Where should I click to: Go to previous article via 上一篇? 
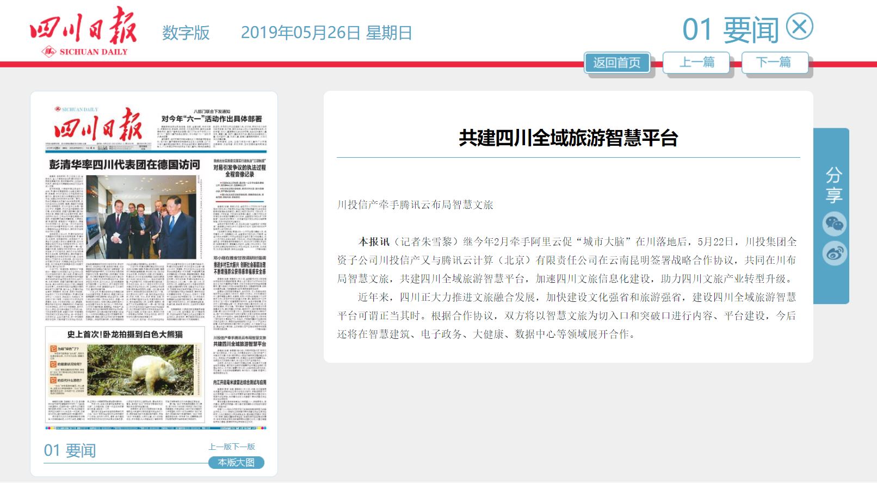(x=696, y=62)
